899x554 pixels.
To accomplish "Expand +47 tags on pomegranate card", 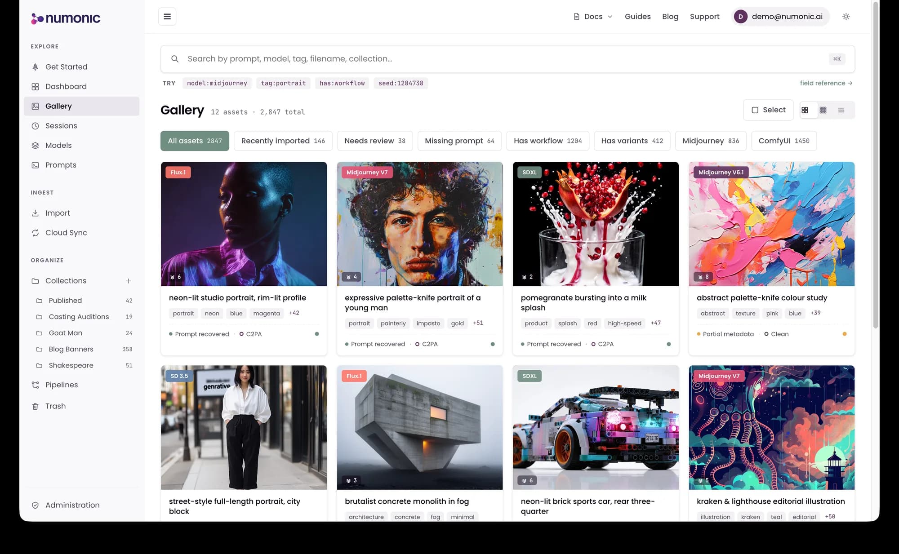I will (655, 323).
